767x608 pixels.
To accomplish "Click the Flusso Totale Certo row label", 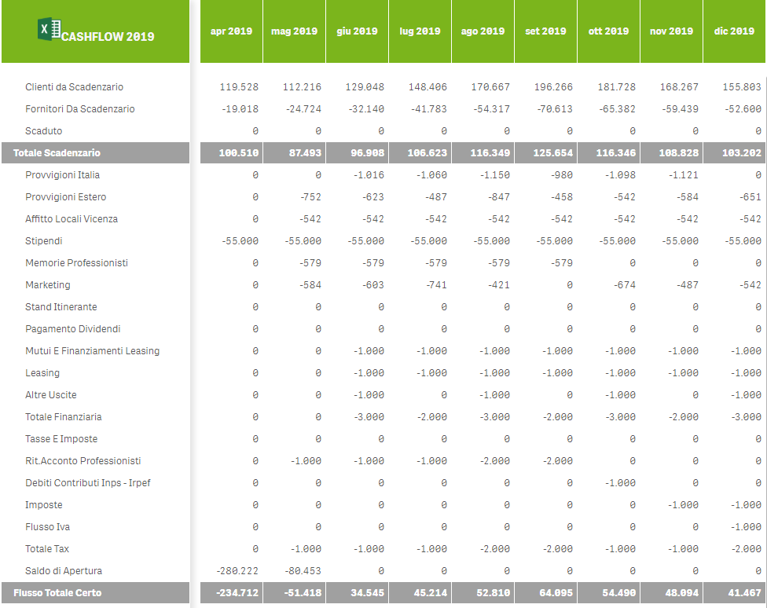I will pos(57,593).
